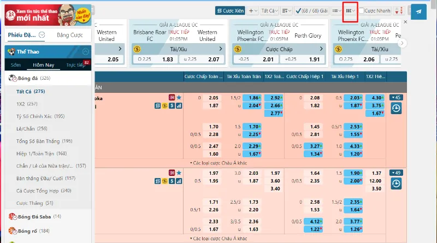Show next featured match with right arrow
This screenshot has height=243, width=437.
coord(402,43)
